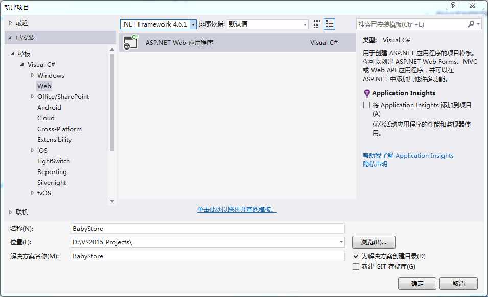488x297 pixels.
Task: Switch to medium icons list view
Action: pyautogui.click(x=329, y=24)
